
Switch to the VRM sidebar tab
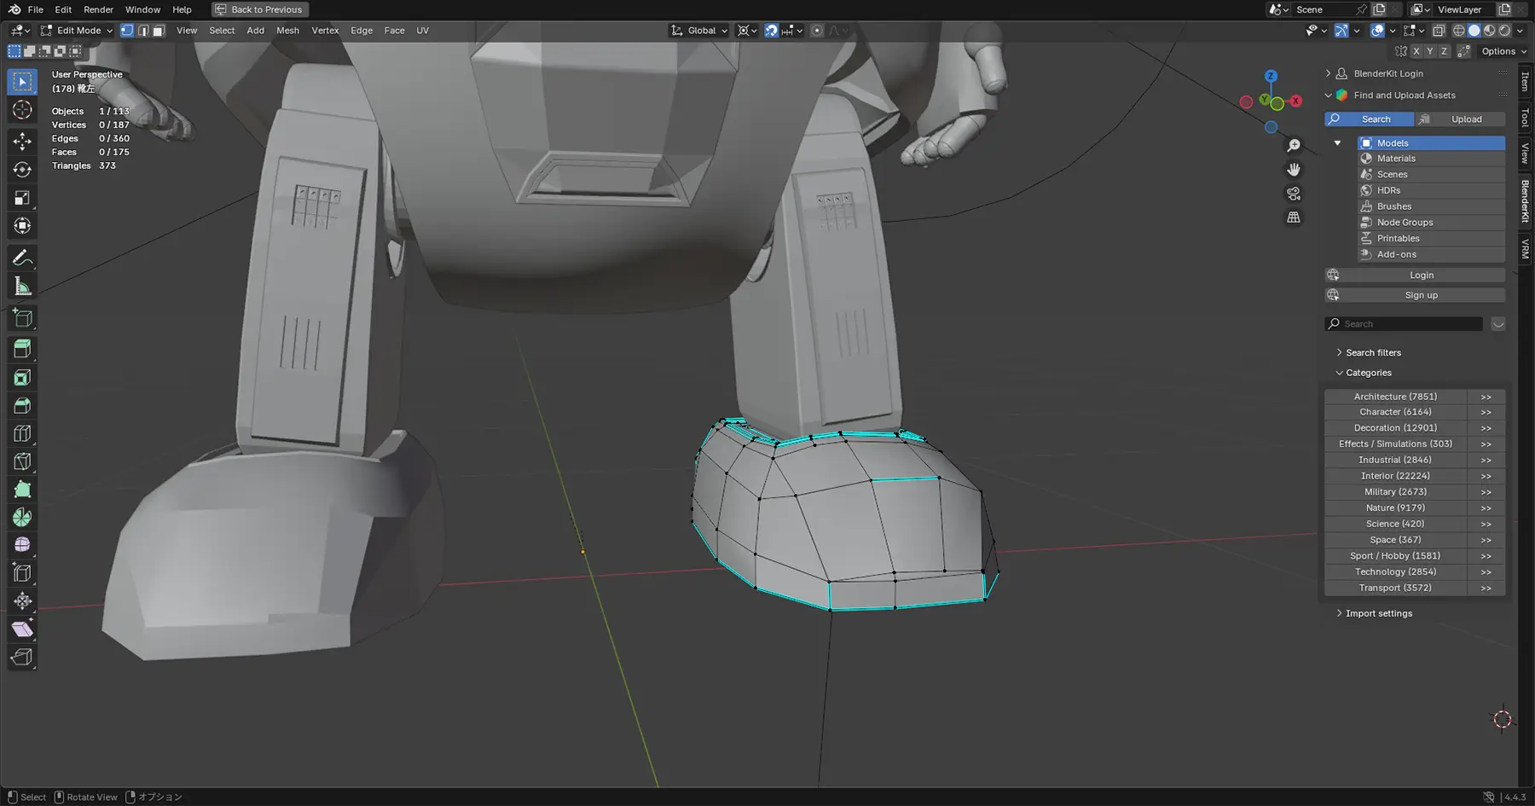[x=1524, y=247]
